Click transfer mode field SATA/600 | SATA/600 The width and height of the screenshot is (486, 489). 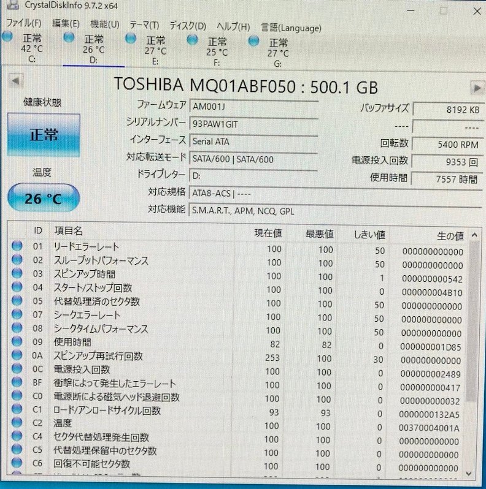pos(253,159)
